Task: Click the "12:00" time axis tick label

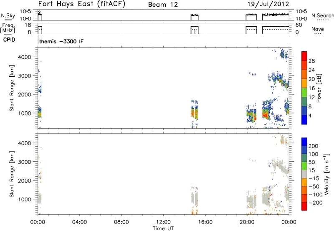Action: click(163, 222)
